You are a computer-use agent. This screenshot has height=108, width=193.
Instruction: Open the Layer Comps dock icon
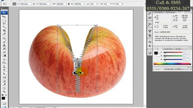150,53
